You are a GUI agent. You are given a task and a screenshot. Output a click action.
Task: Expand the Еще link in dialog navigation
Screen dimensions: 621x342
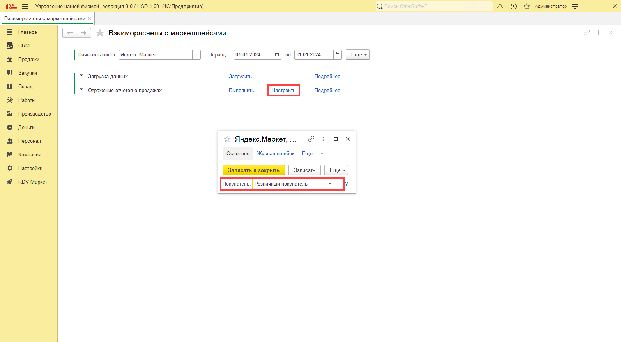(313, 153)
